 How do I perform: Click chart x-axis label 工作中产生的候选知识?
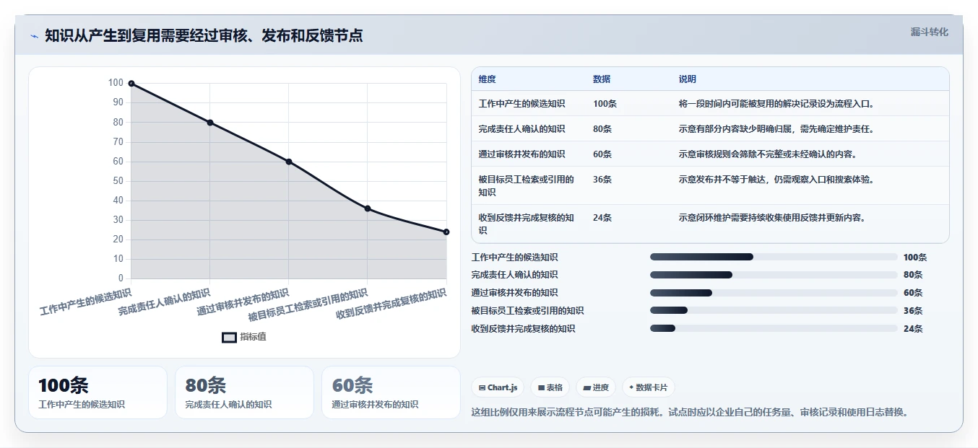[86, 302]
